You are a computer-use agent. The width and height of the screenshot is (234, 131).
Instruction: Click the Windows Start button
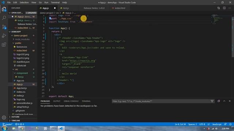coord(4,128)
